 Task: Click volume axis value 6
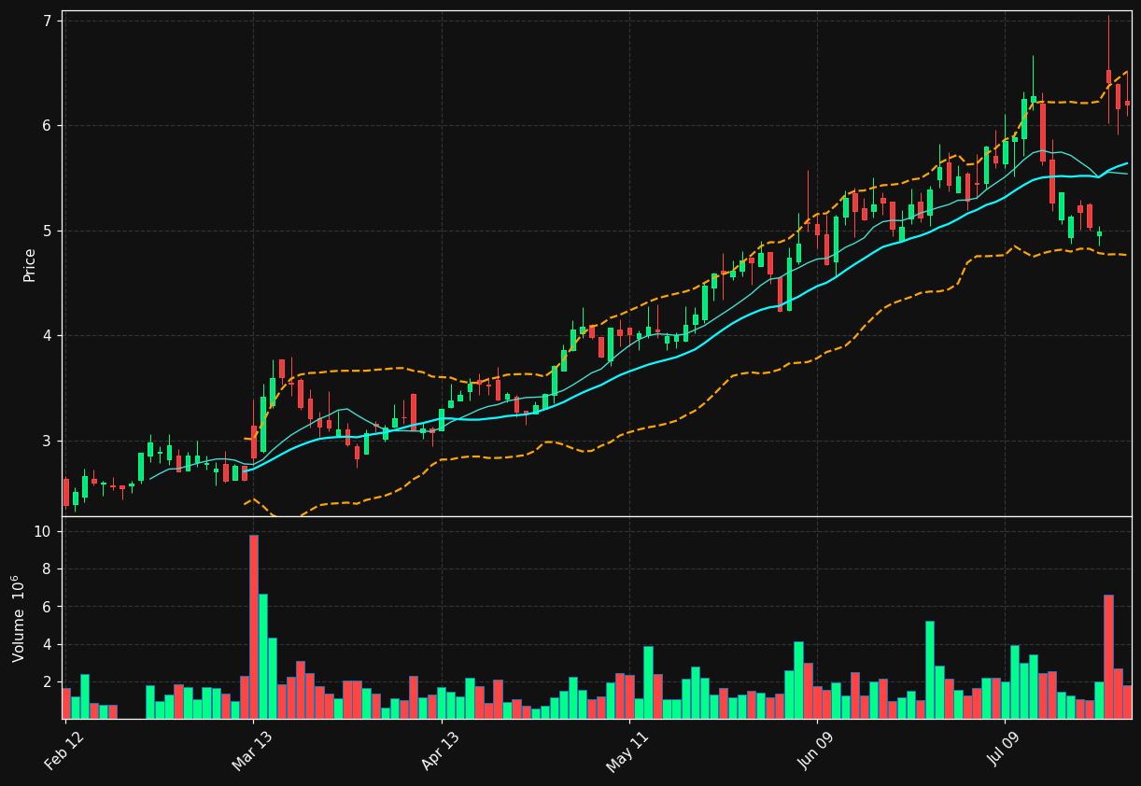(x=49, y=607)
